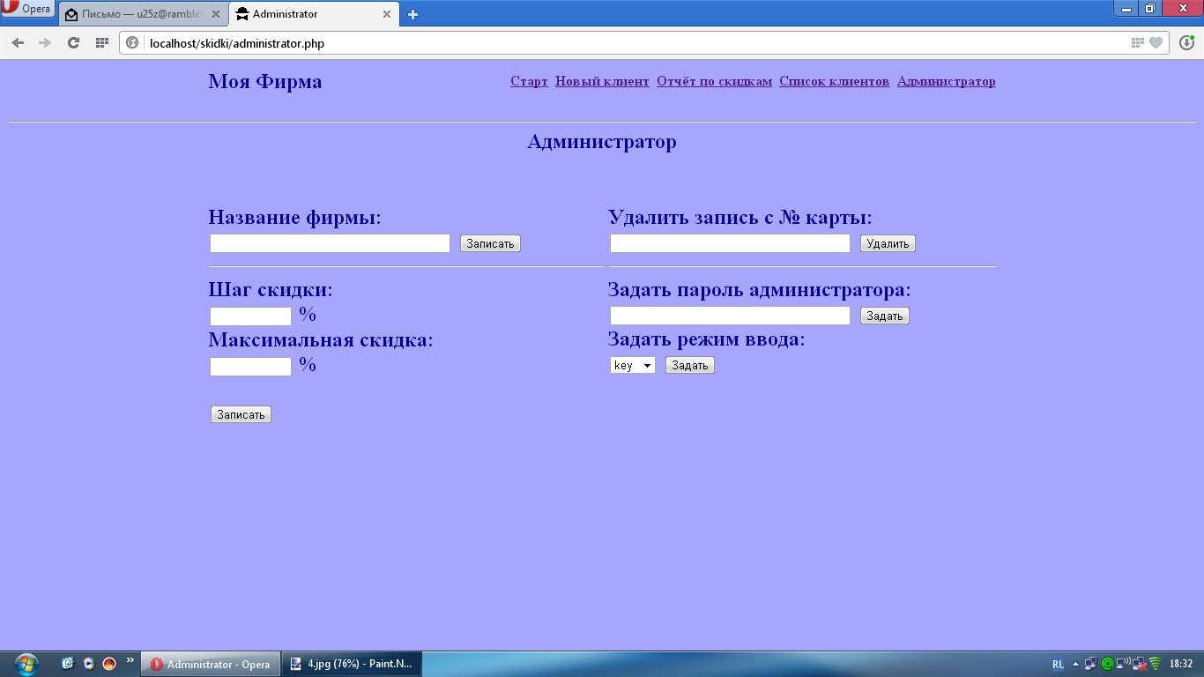Open the green Wi-Fi signal tray icon

click(x=1155, y=664)
